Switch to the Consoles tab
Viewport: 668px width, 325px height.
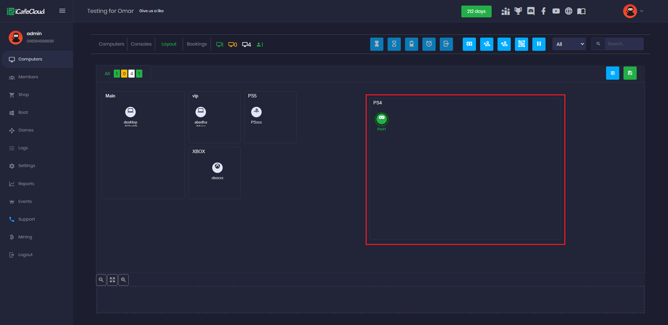[141, 44]
